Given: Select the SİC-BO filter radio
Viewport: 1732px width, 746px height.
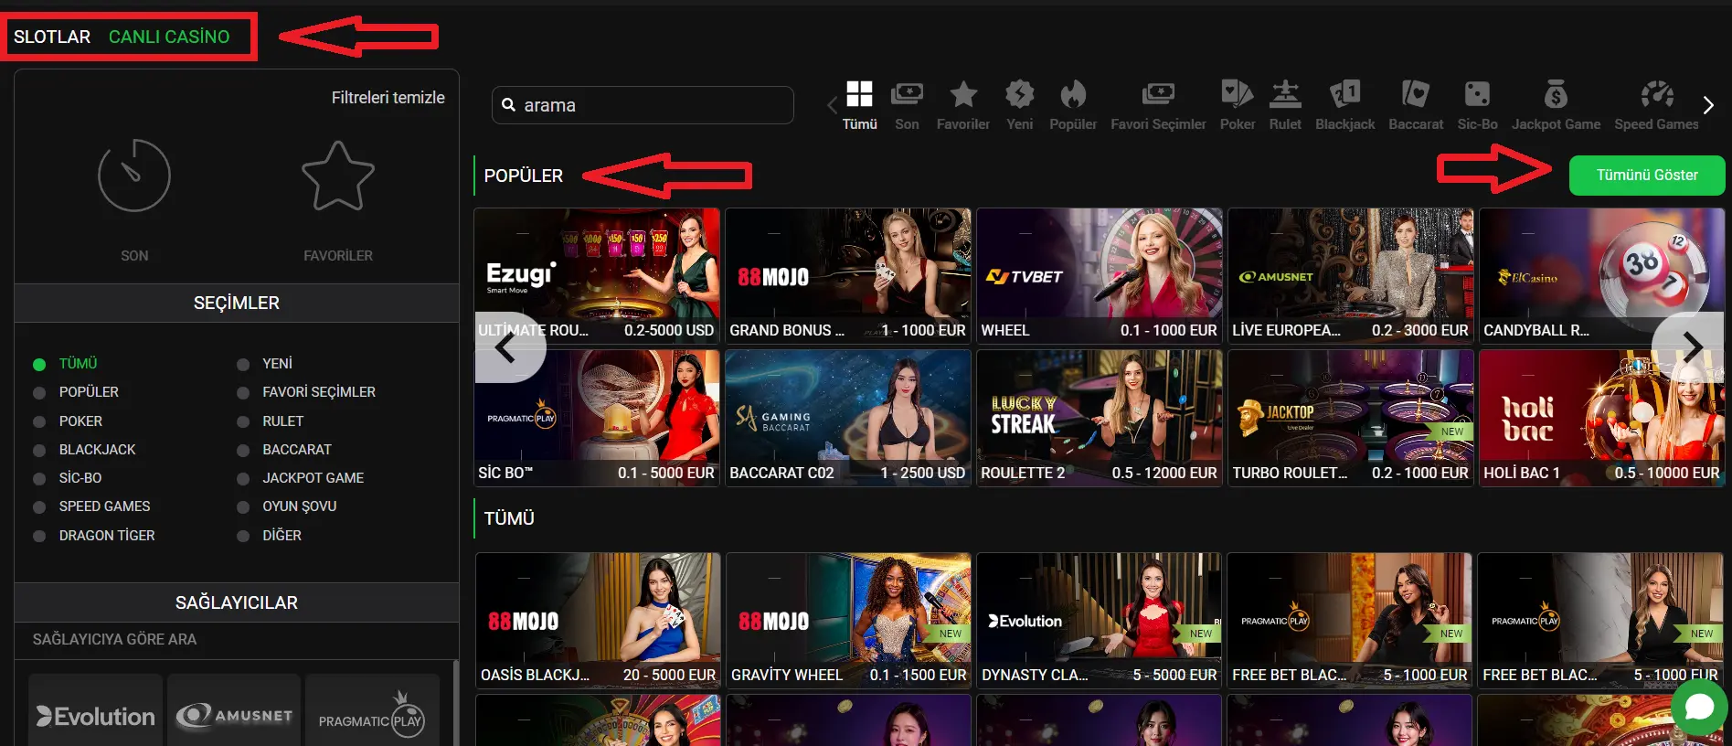Looking at the screenshot, I should coord(39,479).
